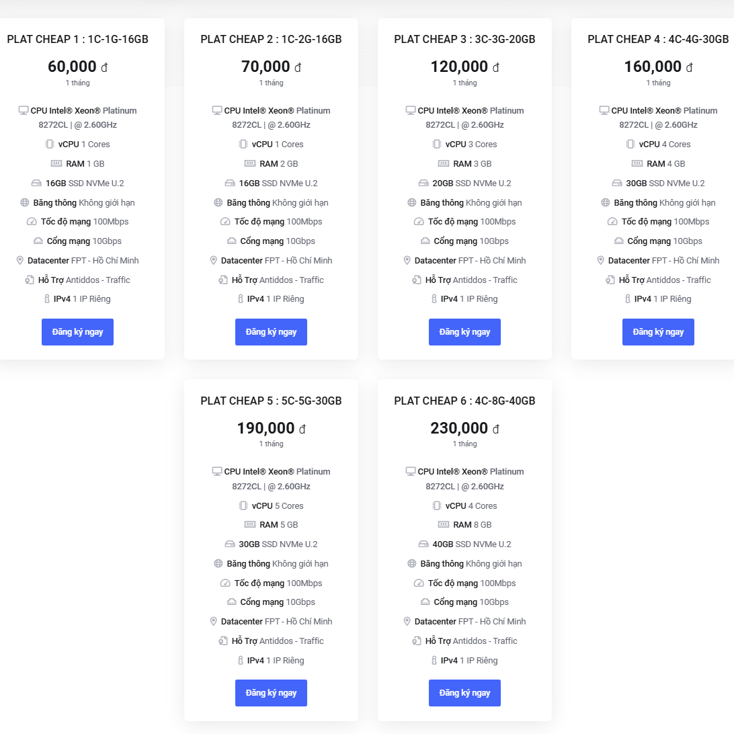Click the location pin icon in Plat Cheap 6
The height and width of the screenshot is (734, 734).
(407, 621)
